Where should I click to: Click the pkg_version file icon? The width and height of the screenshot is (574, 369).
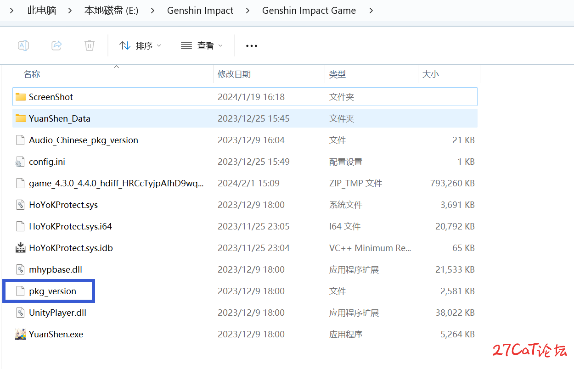tap(20, 291)
